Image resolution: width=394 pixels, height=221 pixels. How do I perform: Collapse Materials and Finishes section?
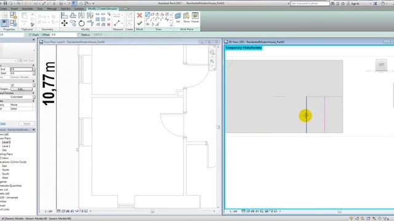click(x=33, y=93)
